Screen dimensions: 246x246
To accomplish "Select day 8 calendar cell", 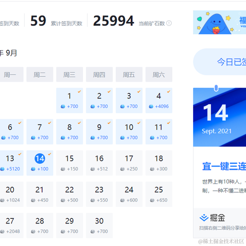I will click(x=70, y=132).
